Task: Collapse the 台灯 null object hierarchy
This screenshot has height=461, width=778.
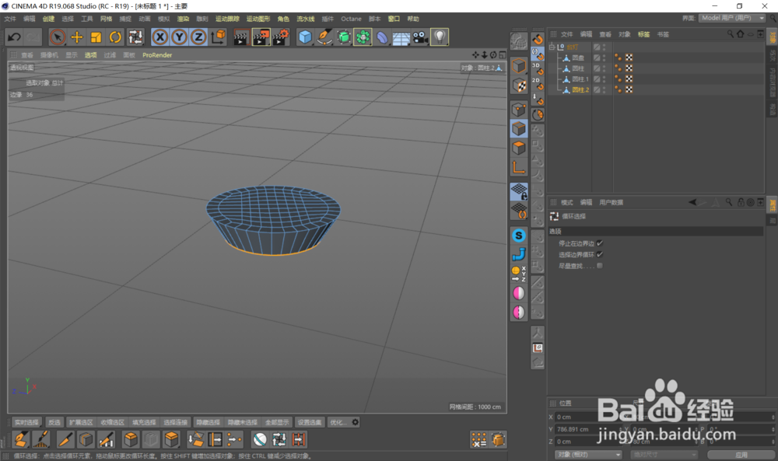Action: pyautogui.click(x=552, y=47)
